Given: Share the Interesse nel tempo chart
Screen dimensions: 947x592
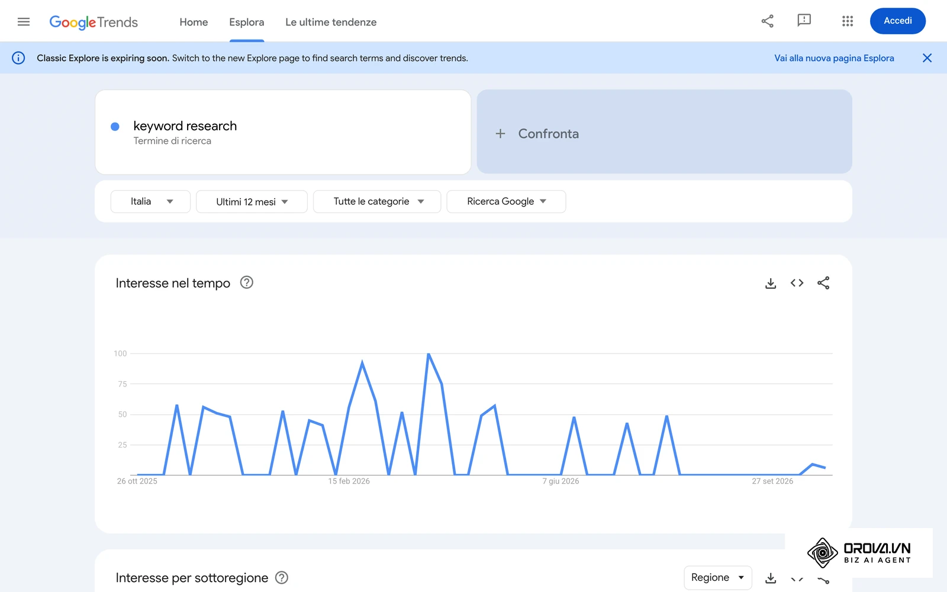Looking at the screenshot, I should click(x=823, y=283).
